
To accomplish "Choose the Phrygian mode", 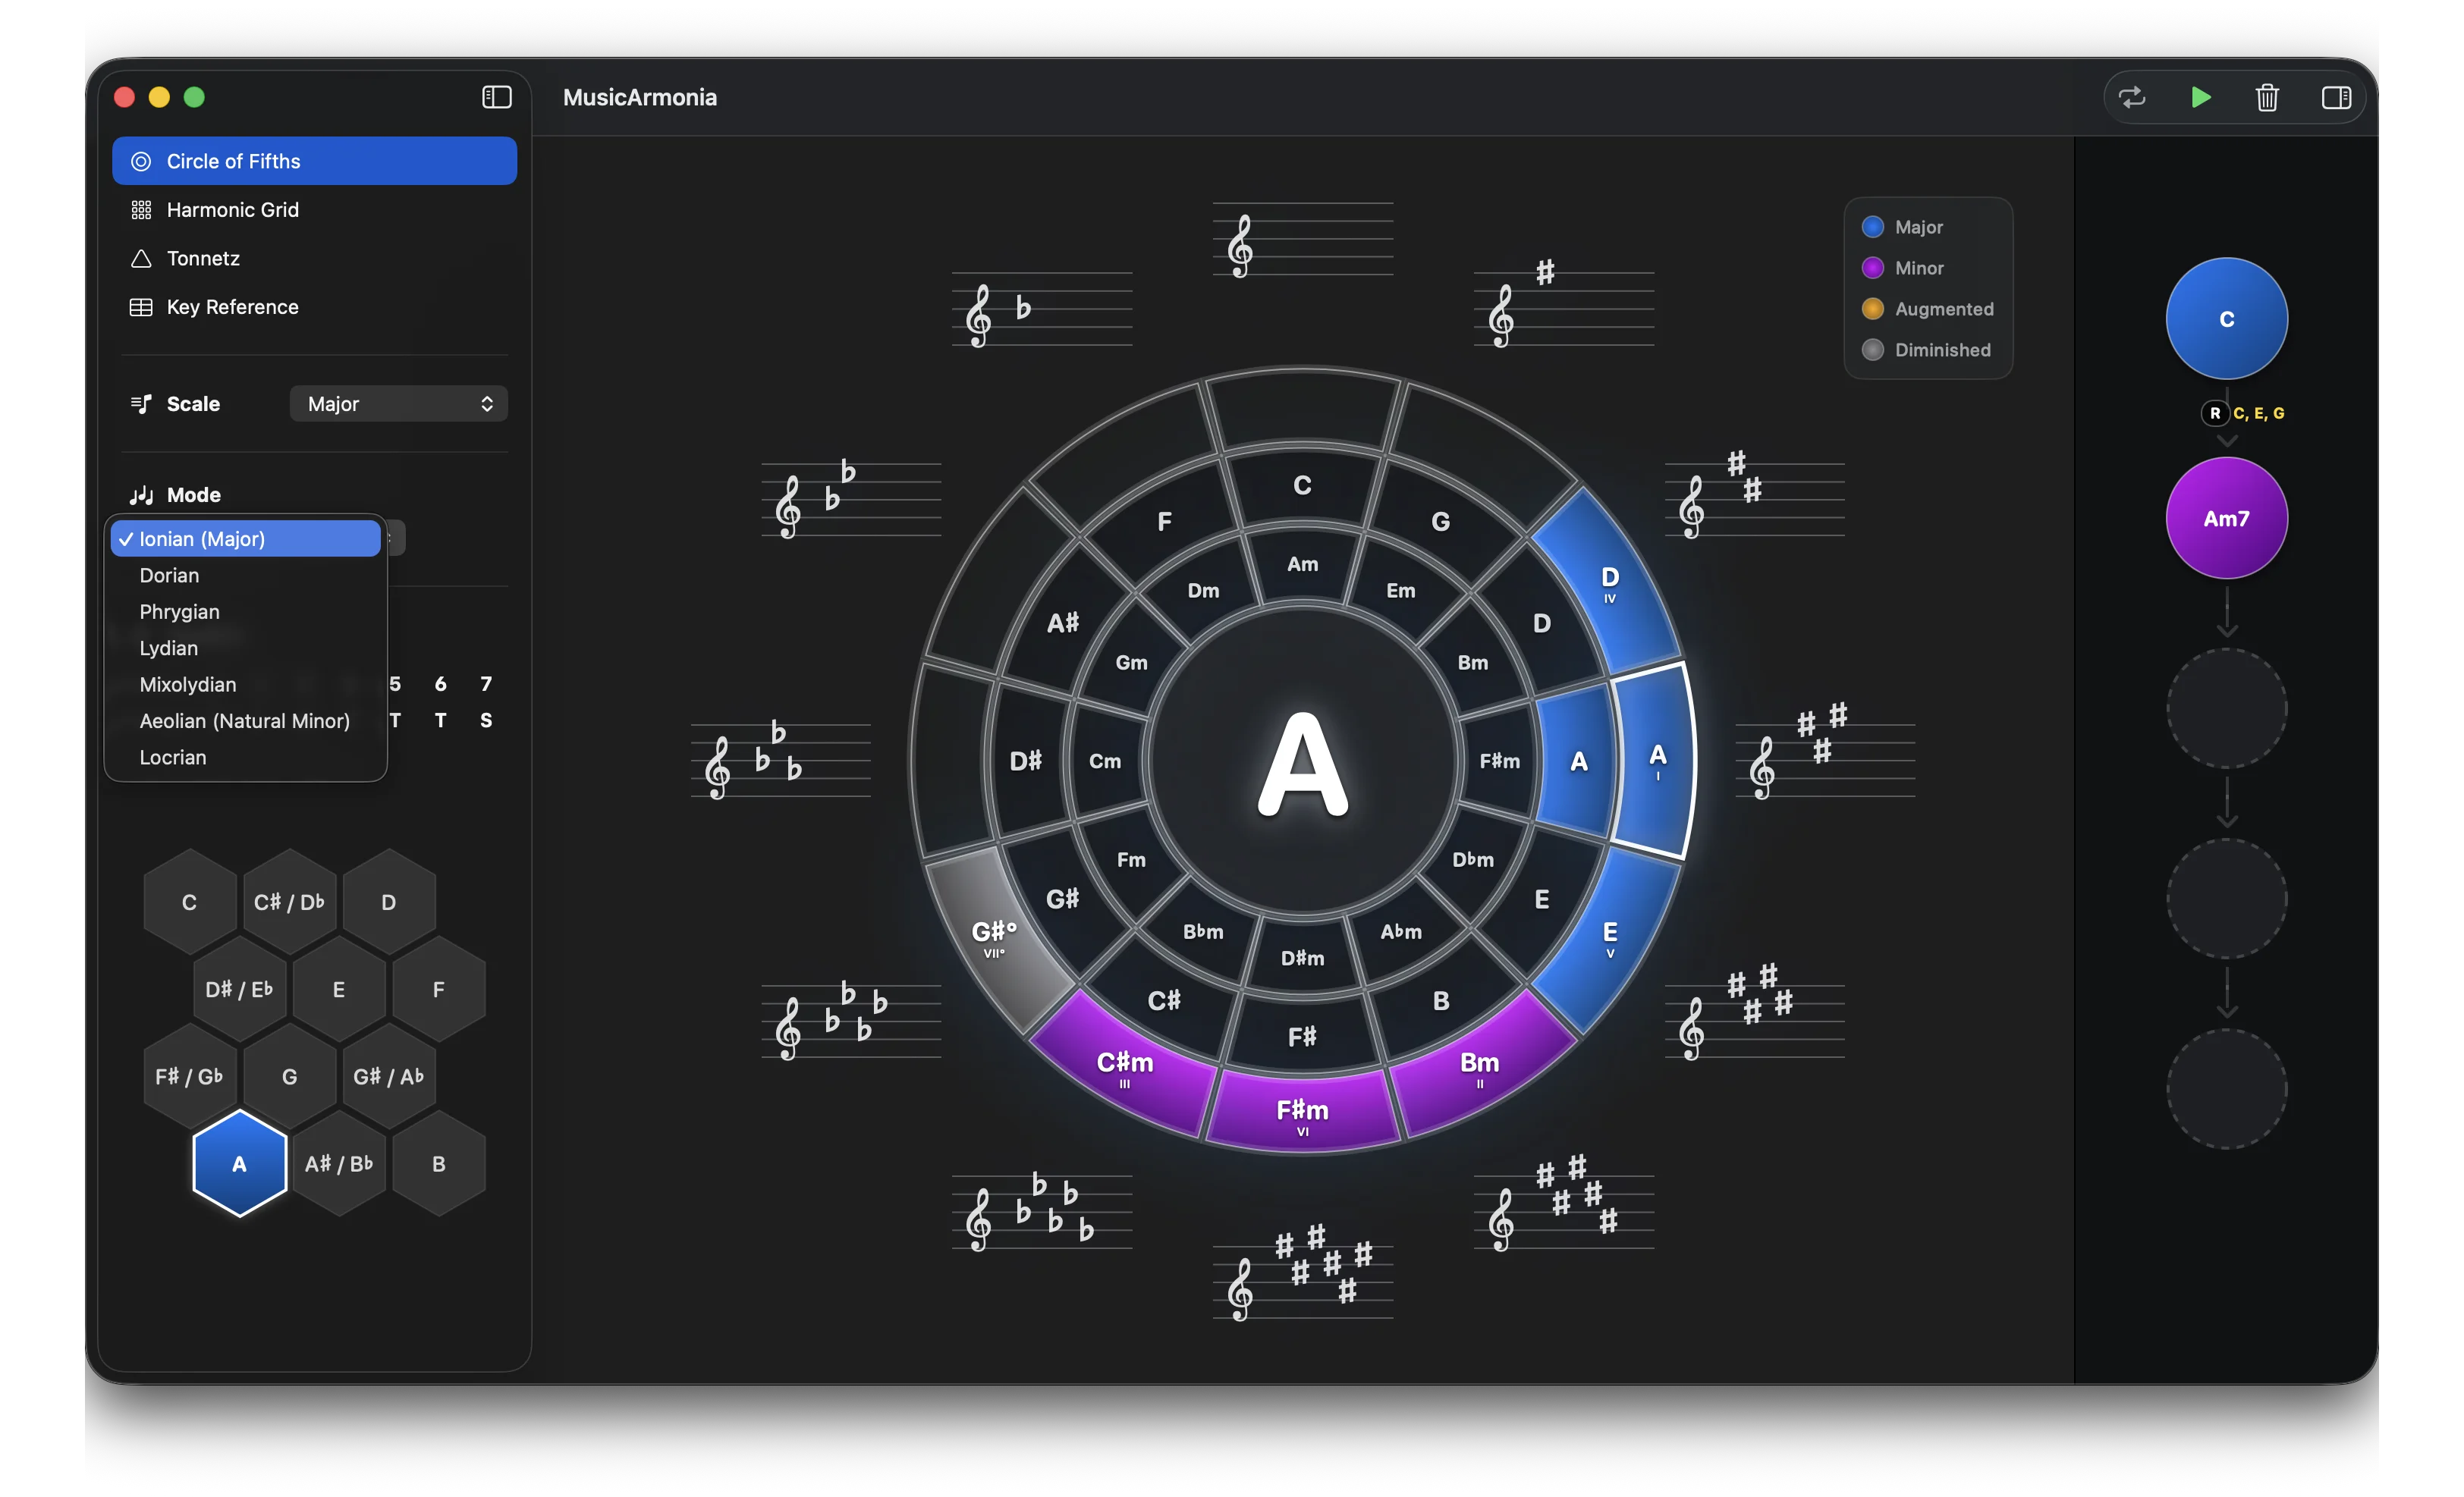I will coord(246,611).
